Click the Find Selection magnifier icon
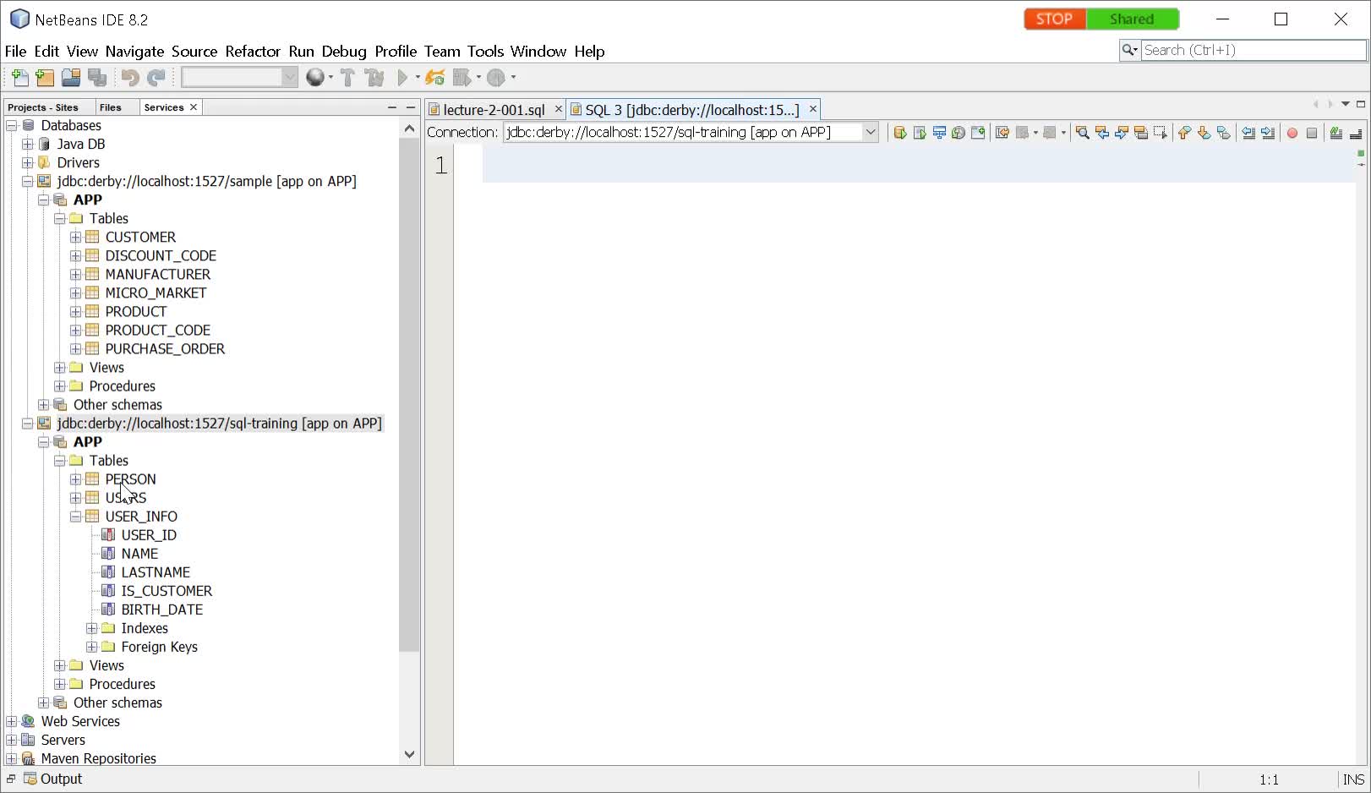 1083,133
